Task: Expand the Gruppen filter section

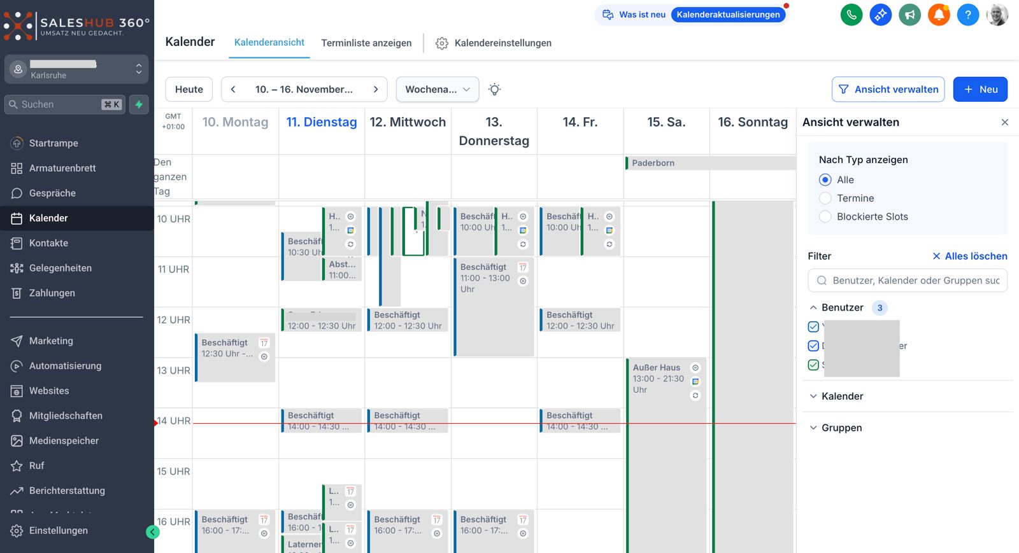Action: tap(841, 428)
